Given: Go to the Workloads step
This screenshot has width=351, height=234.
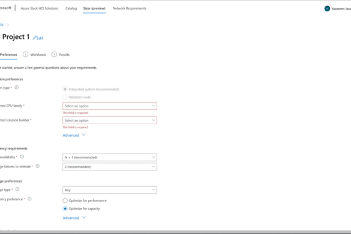Looking at the screenshot, I should click(38, 55).
